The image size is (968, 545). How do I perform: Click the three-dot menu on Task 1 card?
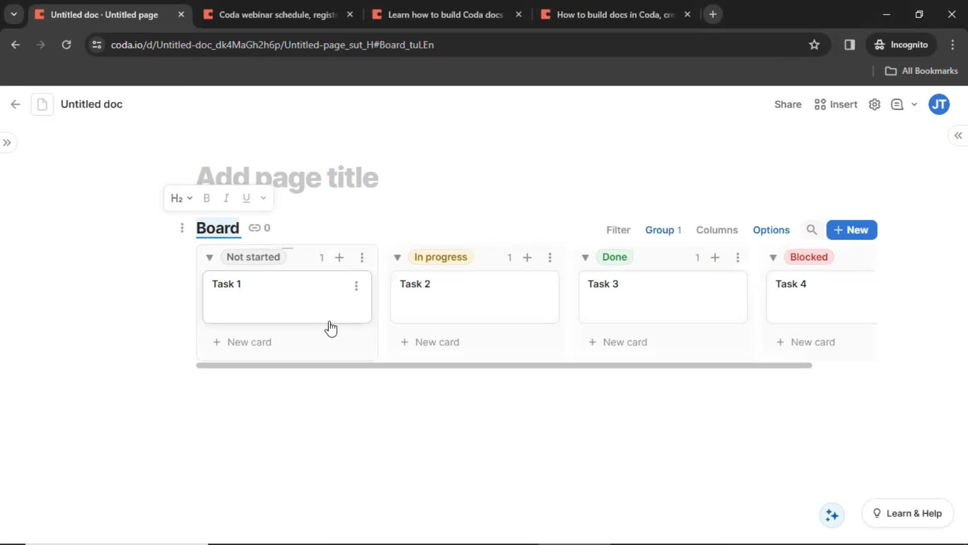pos(355,286)
